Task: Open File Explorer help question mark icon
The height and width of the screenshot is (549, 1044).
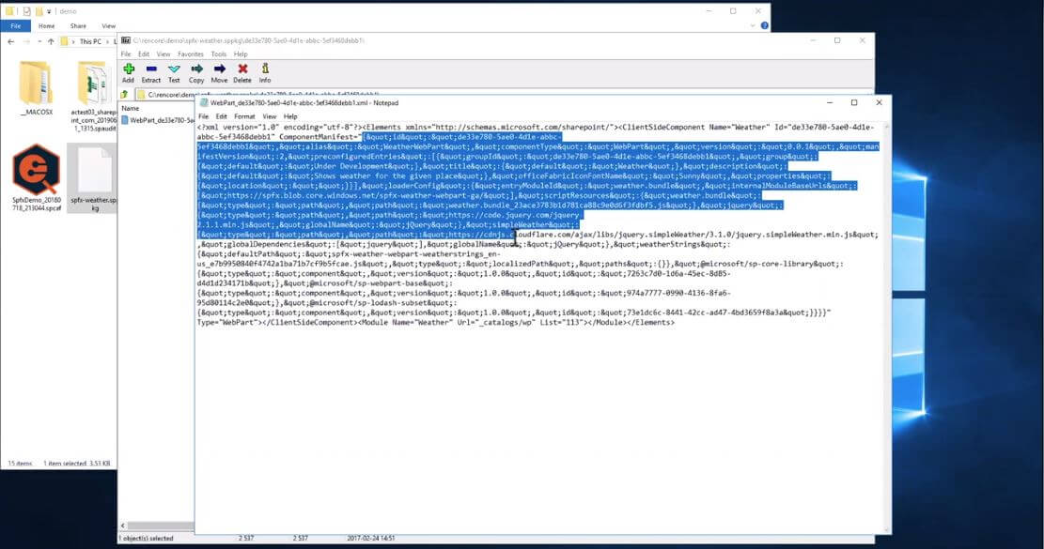Action: [x=764, y=26]
